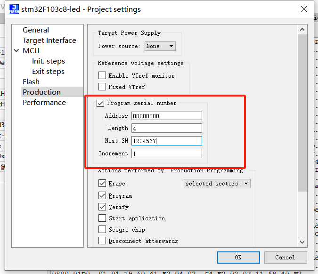This screenshot has height=274, width=318.
Task: Close the Project settings dialog
Action: point(303,9)
